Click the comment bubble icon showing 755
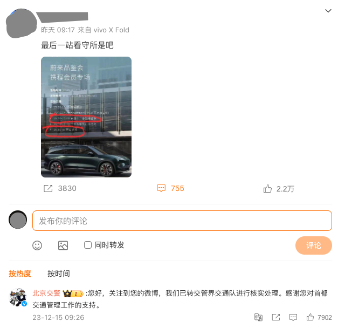This screenshot has height=328, width=338. (x=161, y=188)
